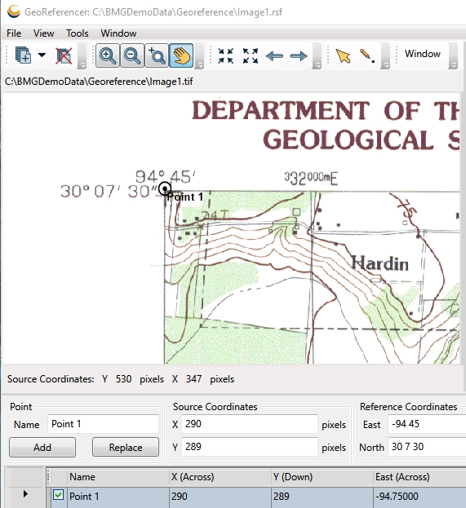Go to previous view with left arrow
This screenshot has width=466, height=508.
tap(274, 56)
